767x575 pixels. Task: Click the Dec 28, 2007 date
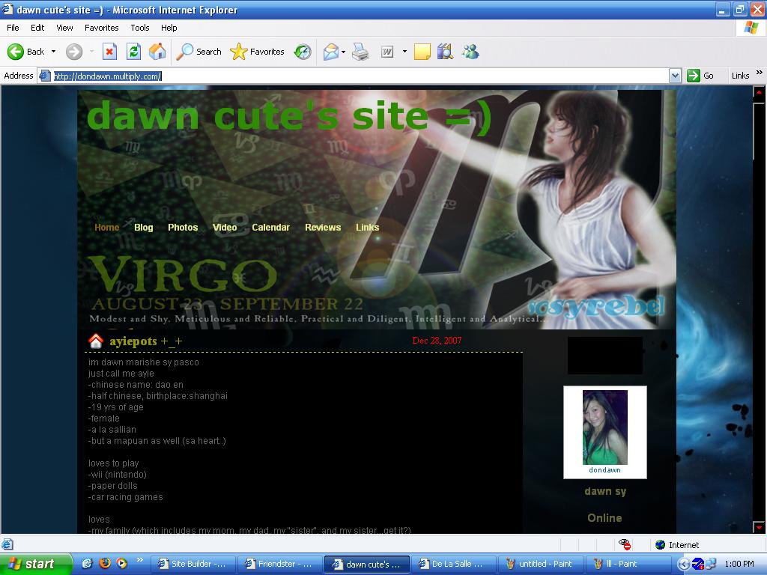coord(437,341)
